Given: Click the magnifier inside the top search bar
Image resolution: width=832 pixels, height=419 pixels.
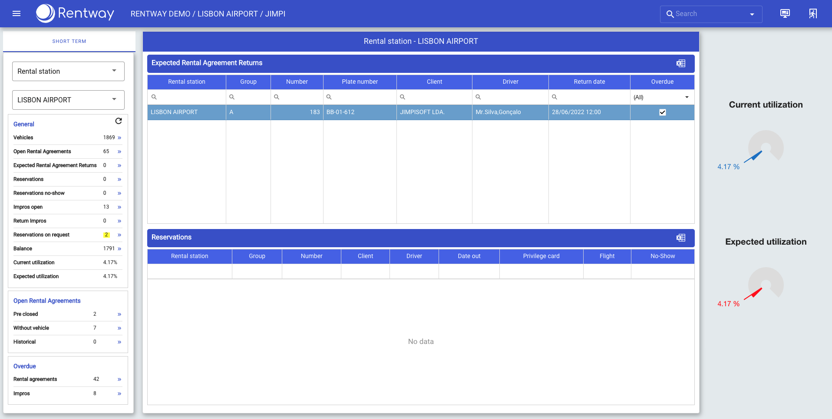Looking at the screenshot, I should pos(670,14).
